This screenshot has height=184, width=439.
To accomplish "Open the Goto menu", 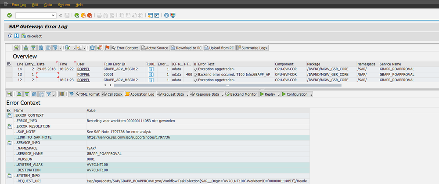I will (48, 5).
